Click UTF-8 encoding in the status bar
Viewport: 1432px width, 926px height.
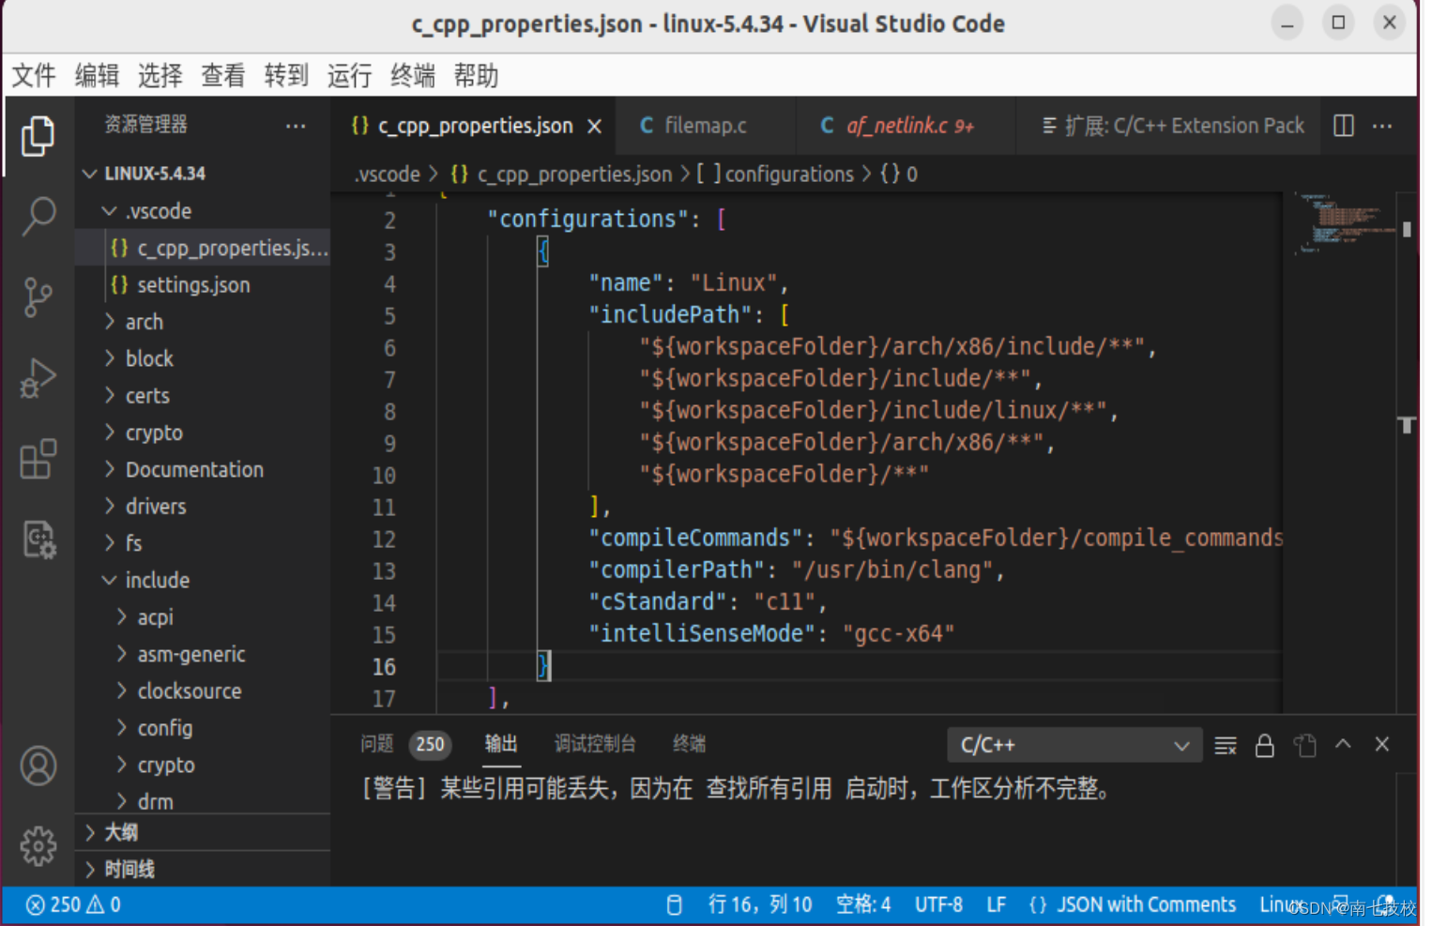(938, 903)
